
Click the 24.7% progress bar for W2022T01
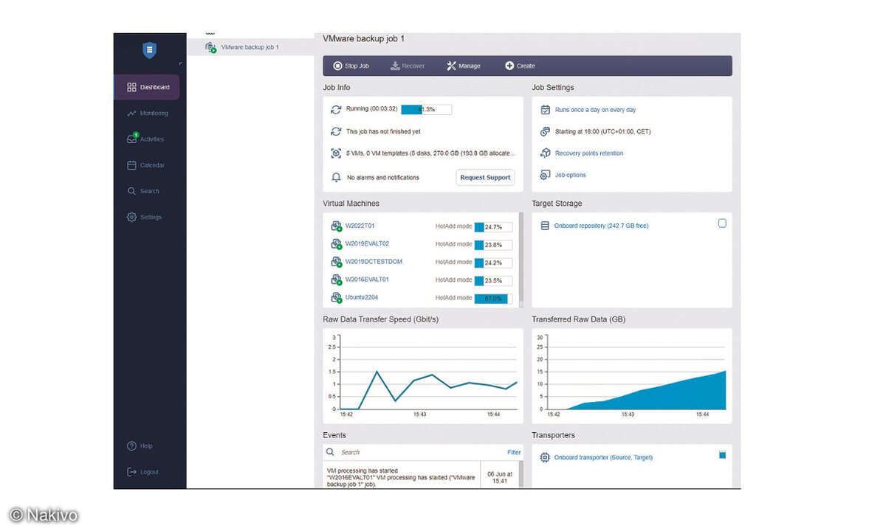pos(493,227)
